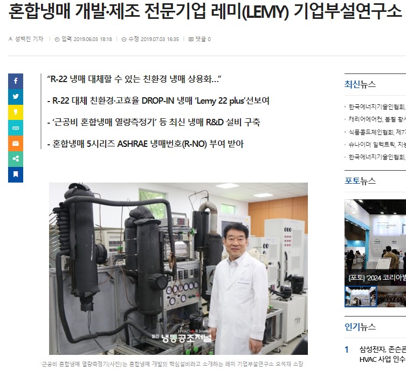Click subtitle line about Lemy 22 plus
Viewport: 406px width, 370px height.
(x=158, y=100)
